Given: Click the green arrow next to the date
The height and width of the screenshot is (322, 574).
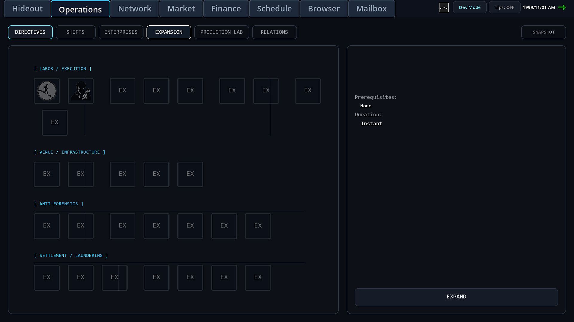Looking at the screenshot, I should (562, 7).
